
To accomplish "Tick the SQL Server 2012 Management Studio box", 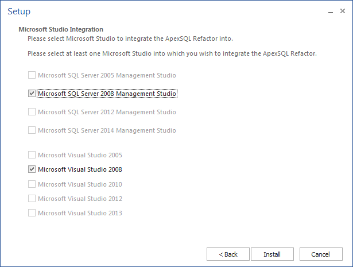I will [x=32, y=112].
